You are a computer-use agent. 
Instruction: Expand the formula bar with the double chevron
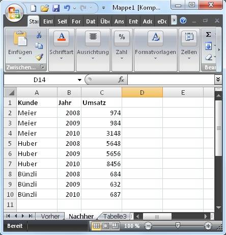click(218, 80)
